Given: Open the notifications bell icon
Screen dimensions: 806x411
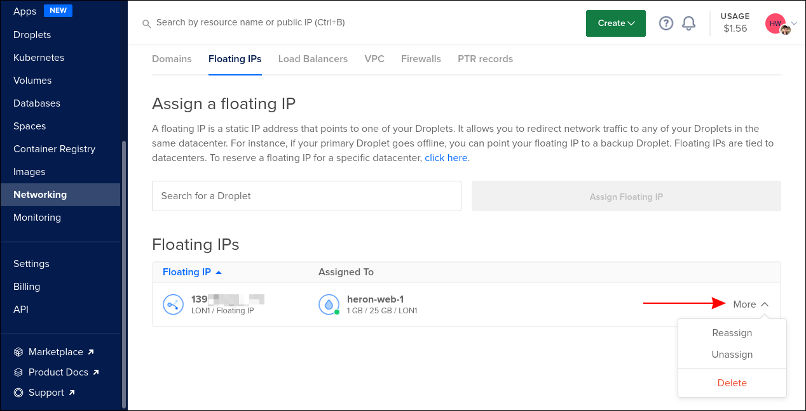Looking at the screenshot, I should point(688,23).
